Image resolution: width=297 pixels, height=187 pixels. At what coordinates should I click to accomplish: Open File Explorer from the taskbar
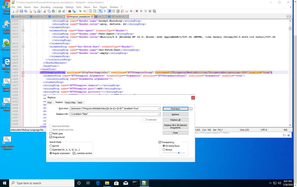(x=107, y=183)
